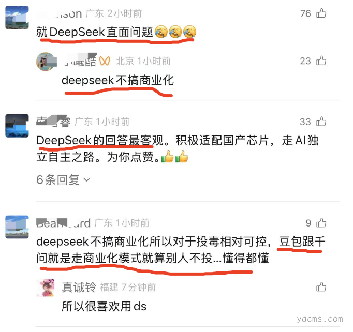Open avatar of the 33-likes commenter
353x332 pixels.
[x=17, y=126]
